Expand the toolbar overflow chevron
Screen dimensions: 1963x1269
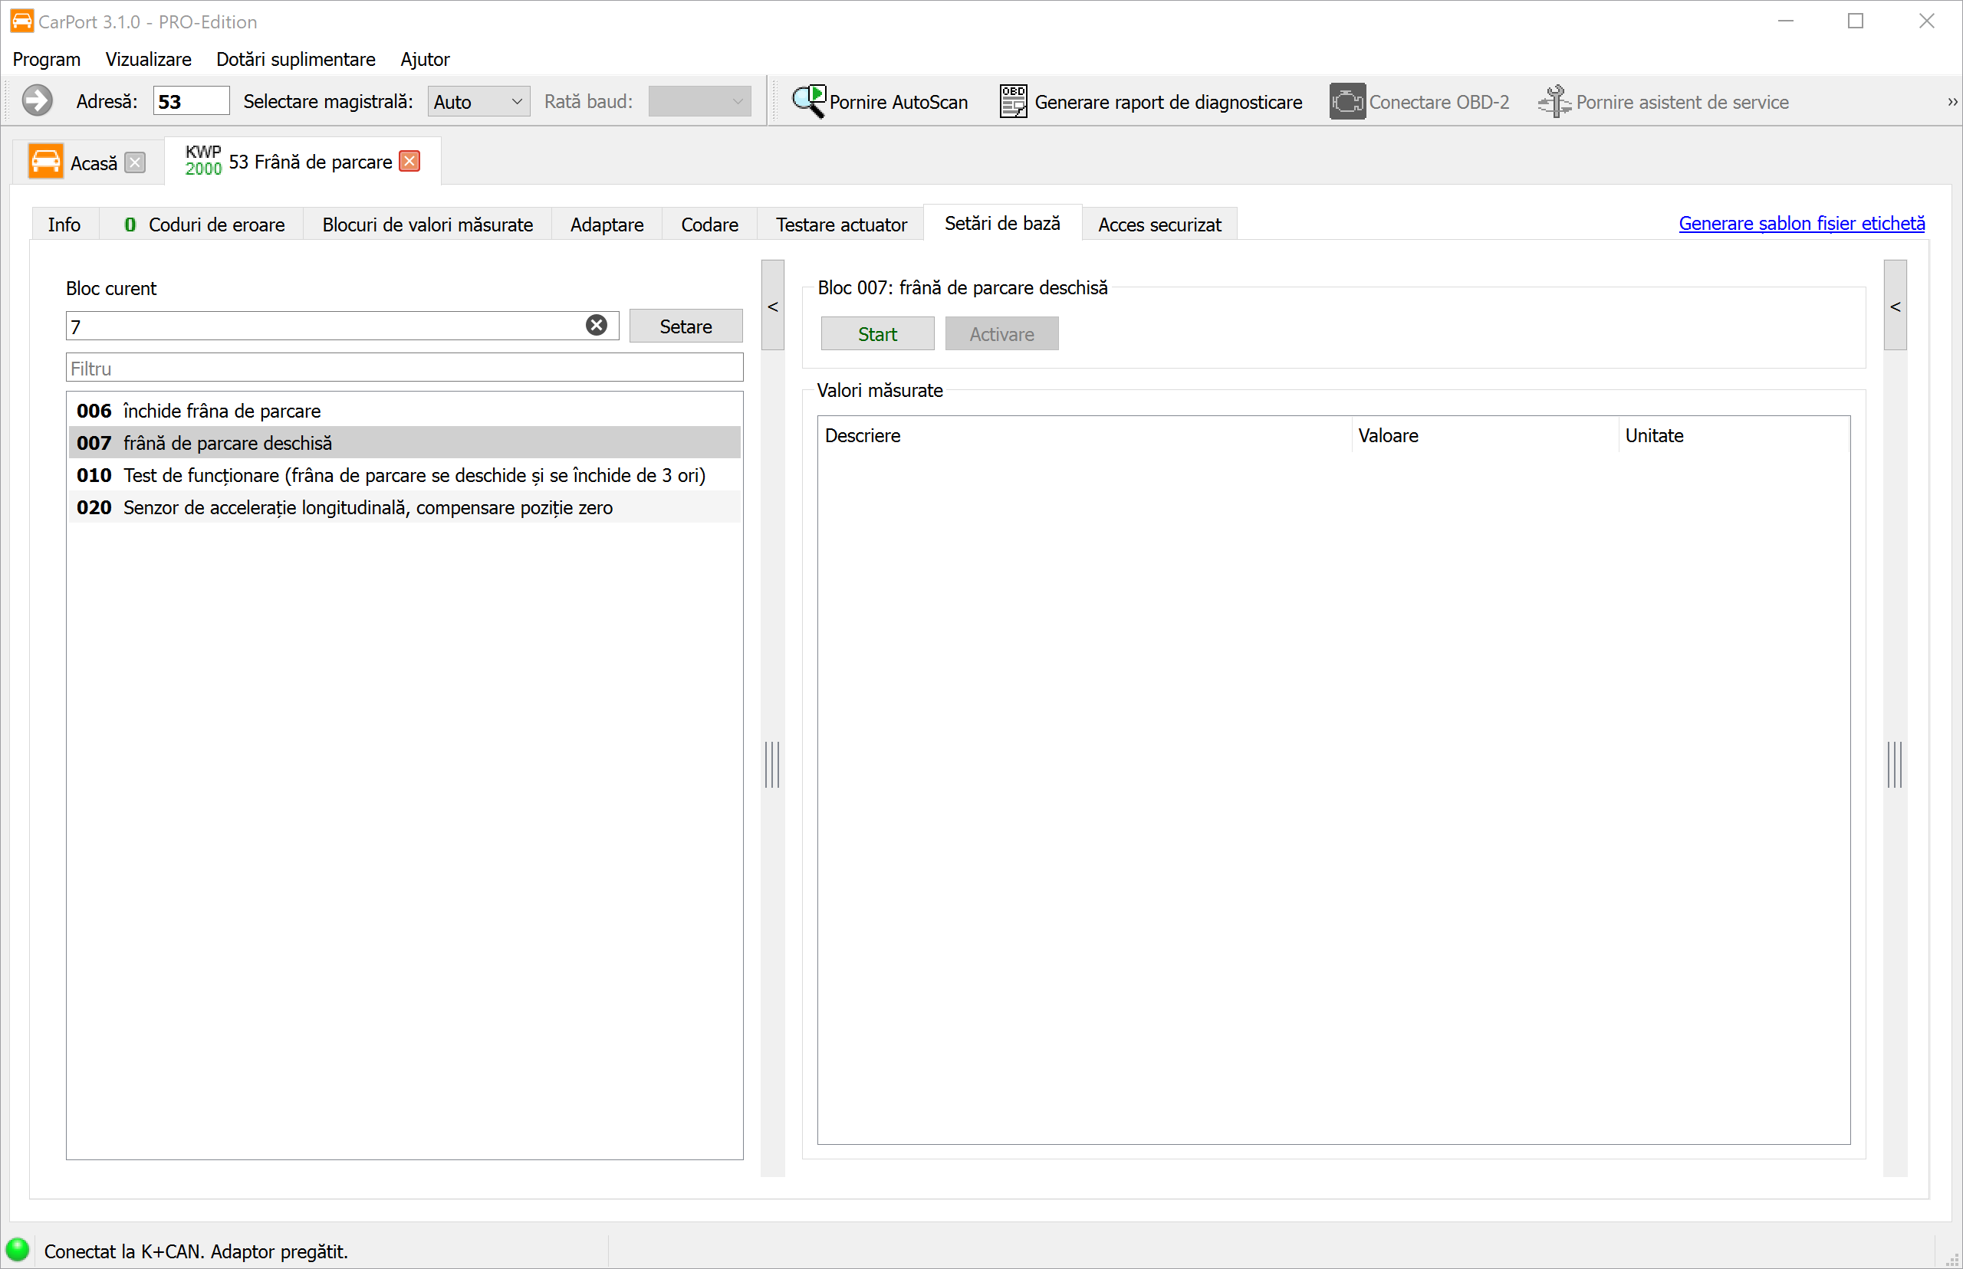click(x=1951, y=101)
